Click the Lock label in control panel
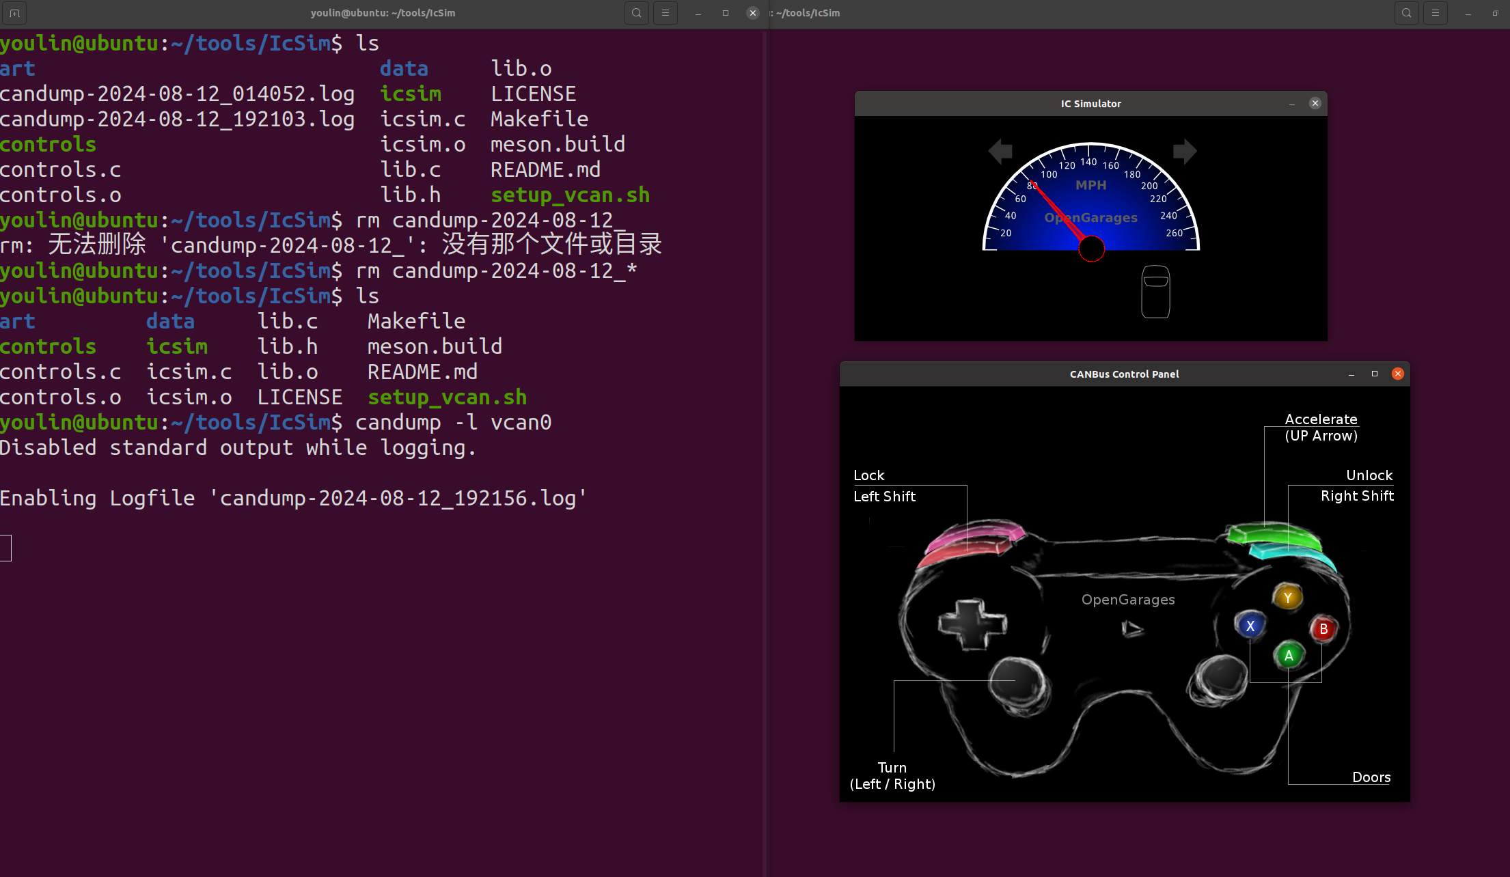Viewport: 1510px width, 877px height. point(869,475)
